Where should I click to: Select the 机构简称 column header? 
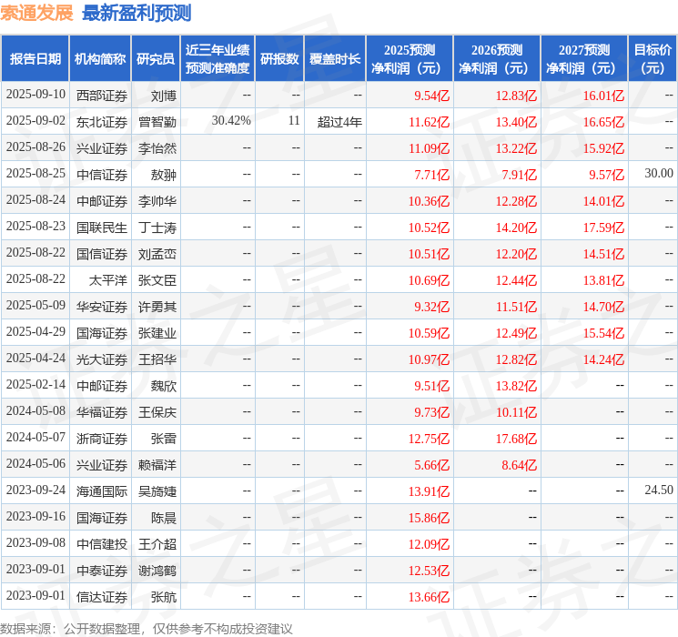100,59
